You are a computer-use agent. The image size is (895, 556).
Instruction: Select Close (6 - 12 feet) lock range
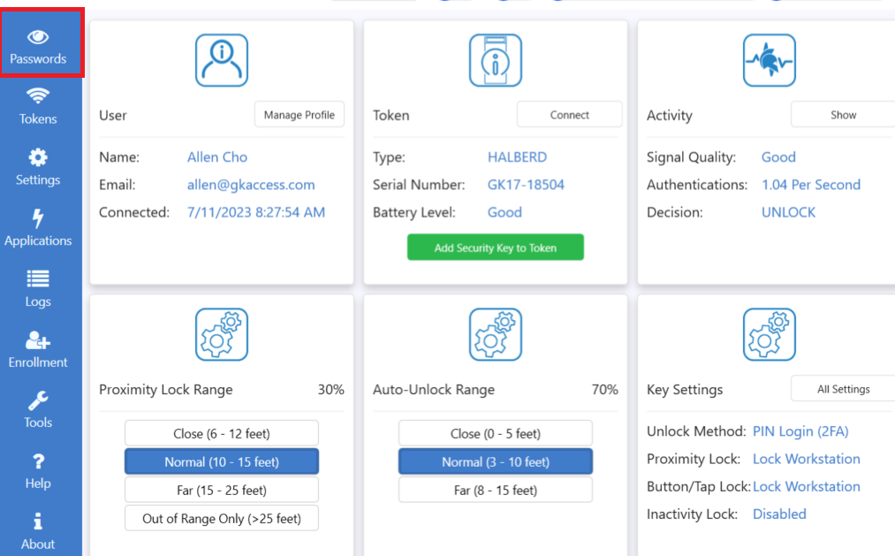coord(221,433)
